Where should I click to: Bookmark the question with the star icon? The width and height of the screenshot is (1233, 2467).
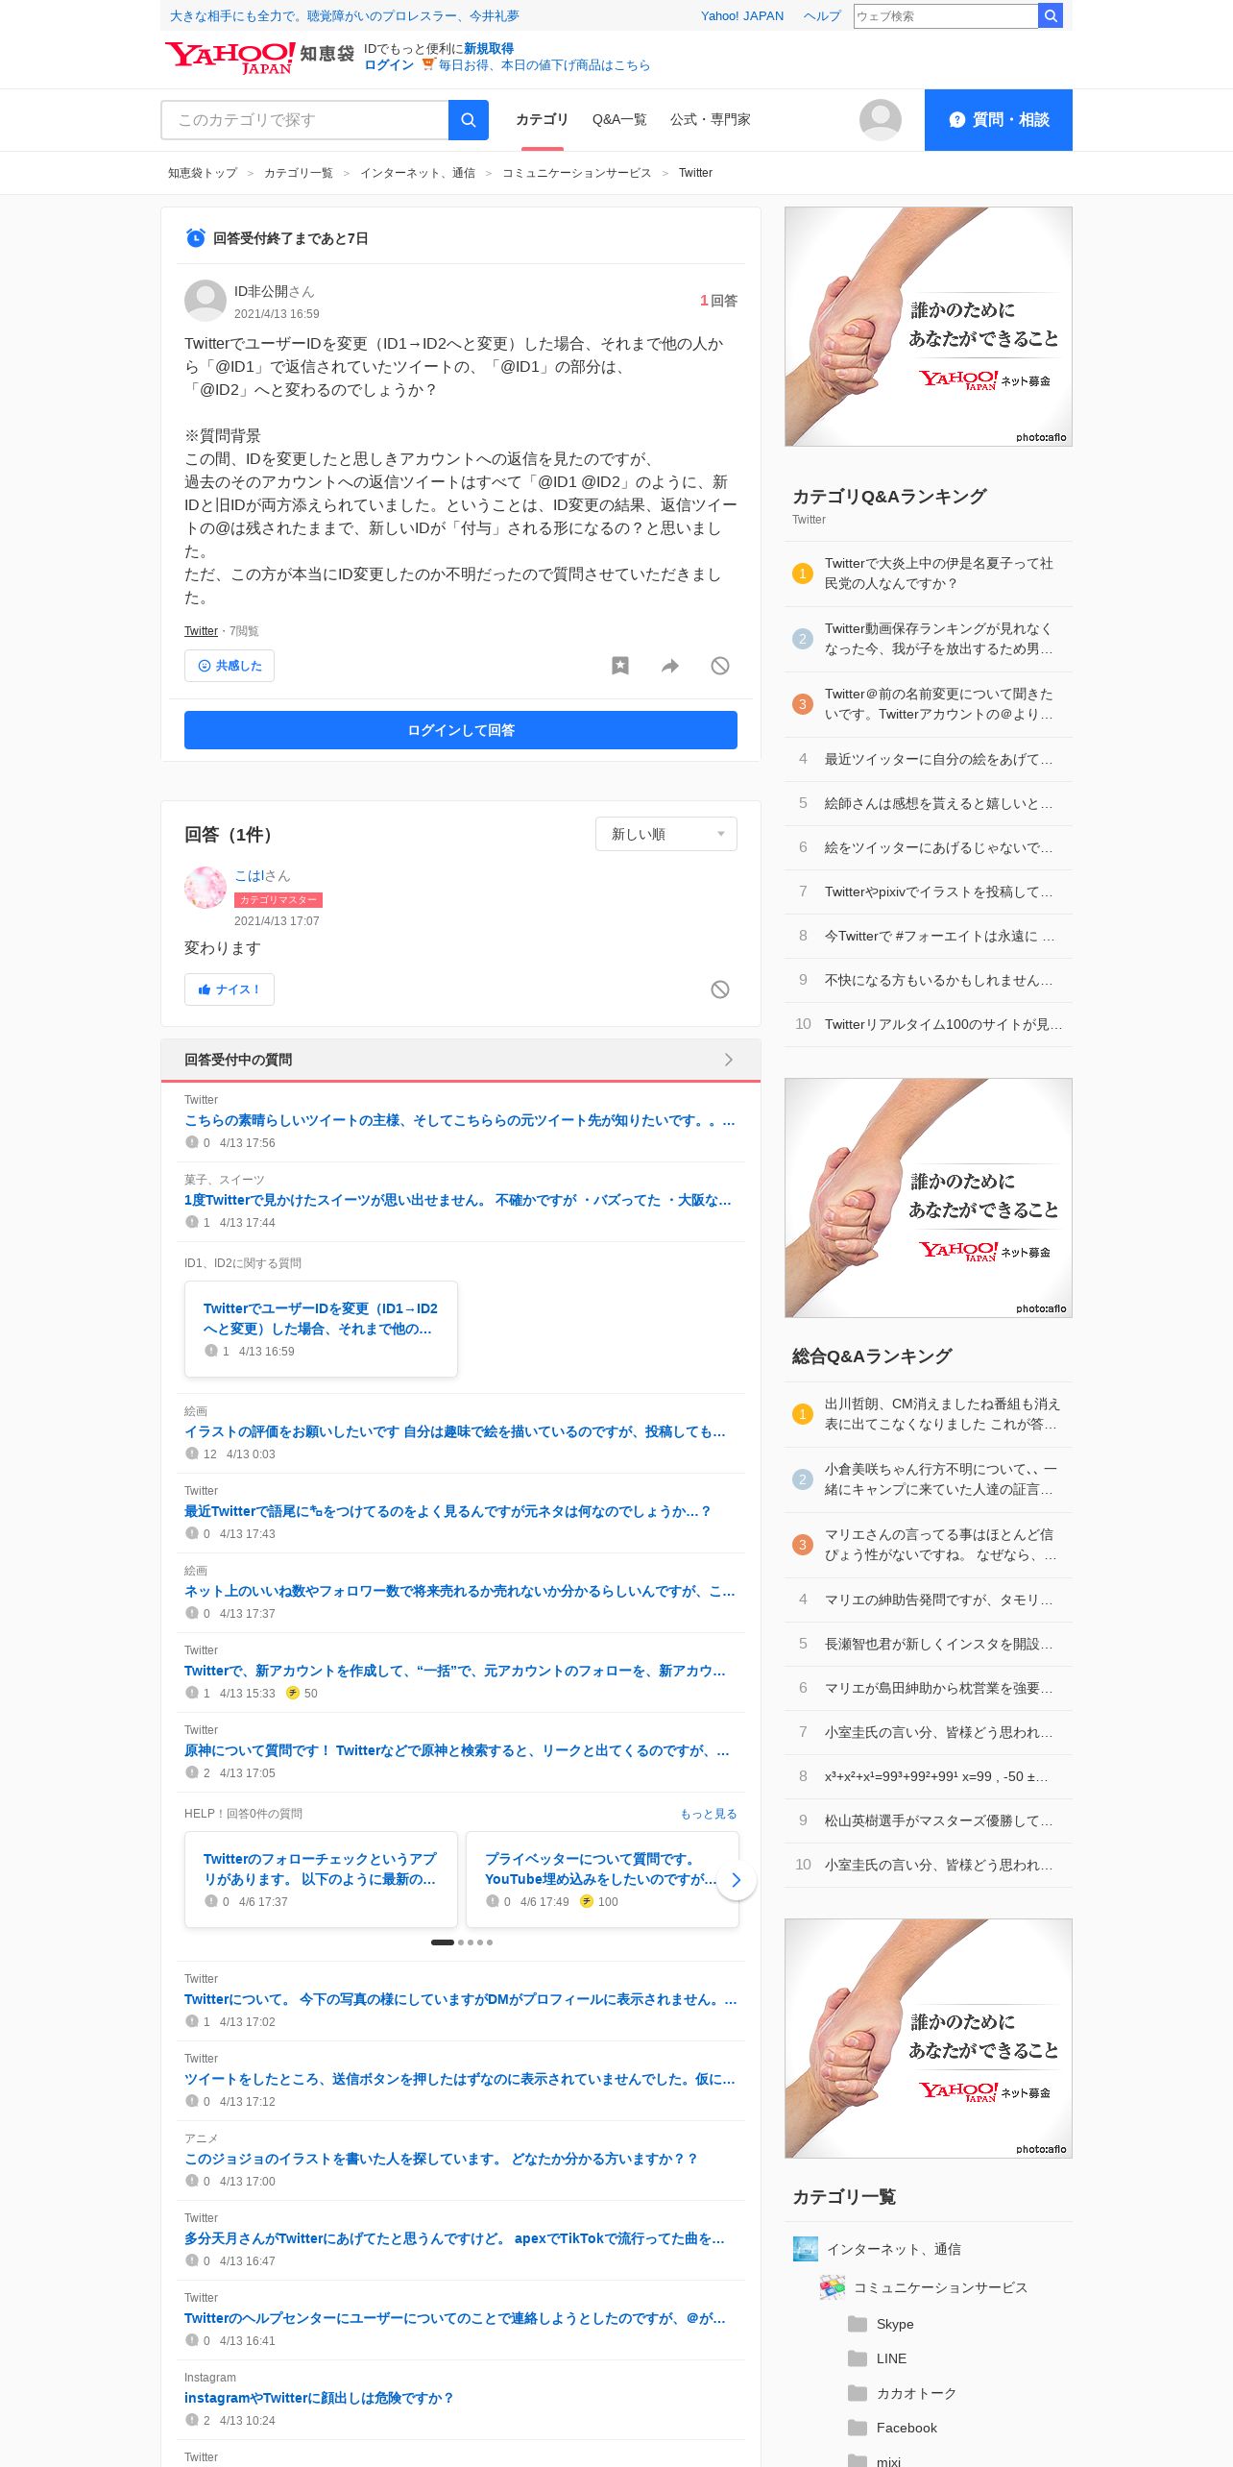(x=620, y=666)
